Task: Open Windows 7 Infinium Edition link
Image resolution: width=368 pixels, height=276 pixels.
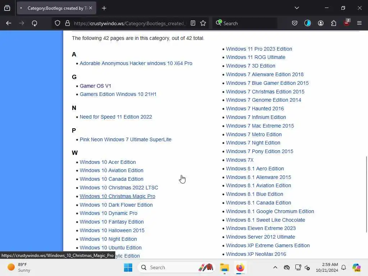Action: (256, 118)
